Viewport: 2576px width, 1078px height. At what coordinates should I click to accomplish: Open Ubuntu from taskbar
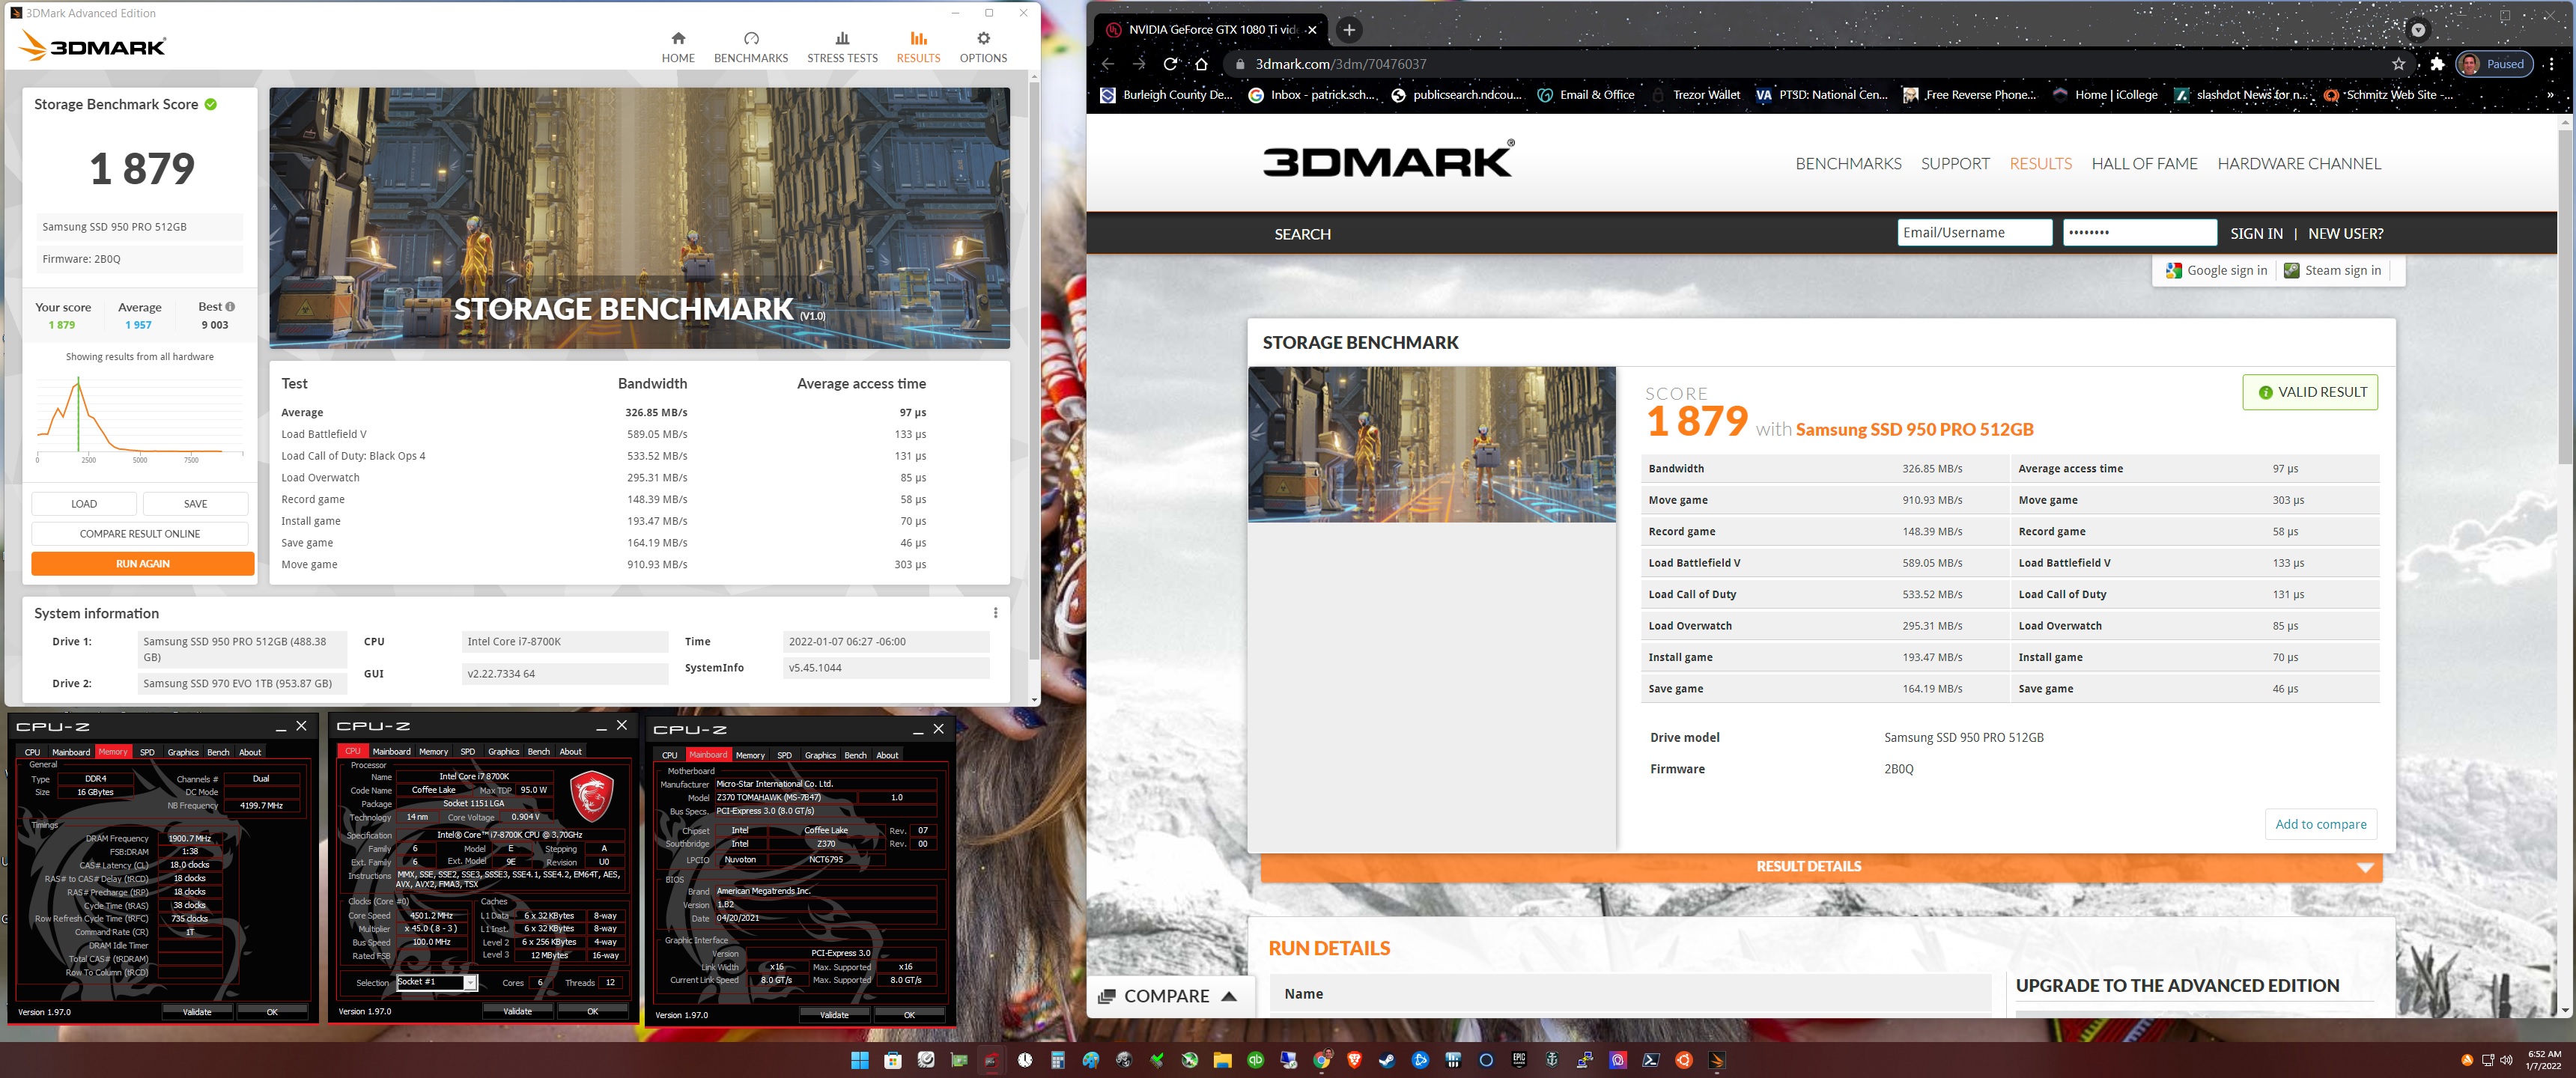click(1684, 1060)
